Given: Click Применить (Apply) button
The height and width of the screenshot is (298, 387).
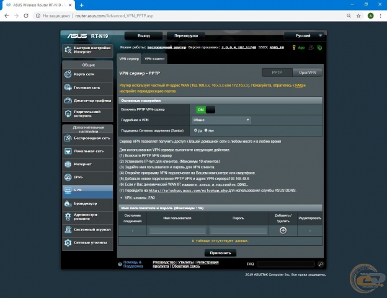Looking at the screenshot, I should click(x=220, y=253).
